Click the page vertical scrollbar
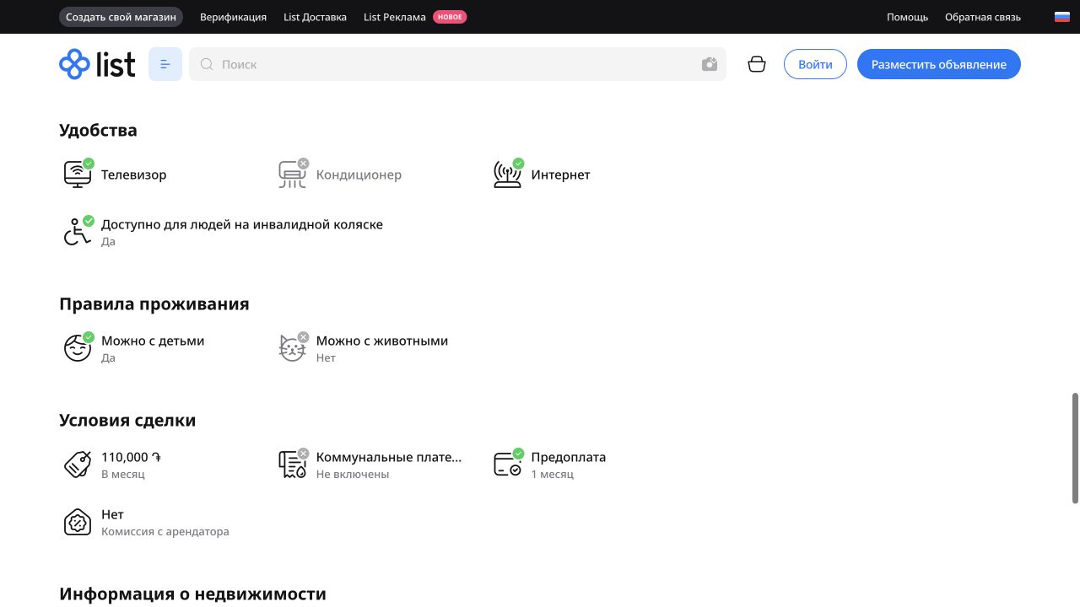Viewport: 1080px width, 607px height. pyautogui.click(x=1075, y=448)
